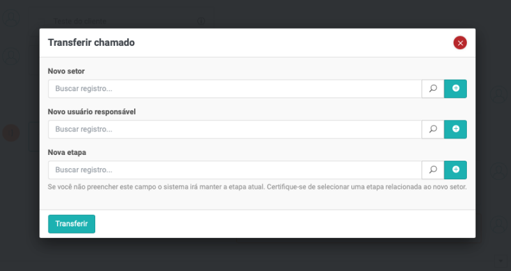Image resolution: width=511 pixels, height=271 pixels.
Task: Click the Novo usuário responsável label
Action: (x=91, y=112)
